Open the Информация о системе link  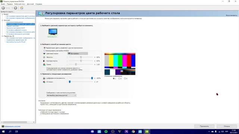pos(12,127)
